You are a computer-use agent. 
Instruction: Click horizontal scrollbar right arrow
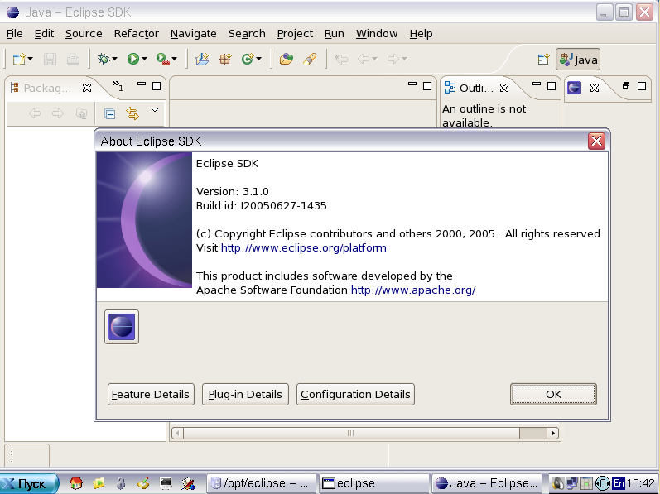tap(552, 433)
